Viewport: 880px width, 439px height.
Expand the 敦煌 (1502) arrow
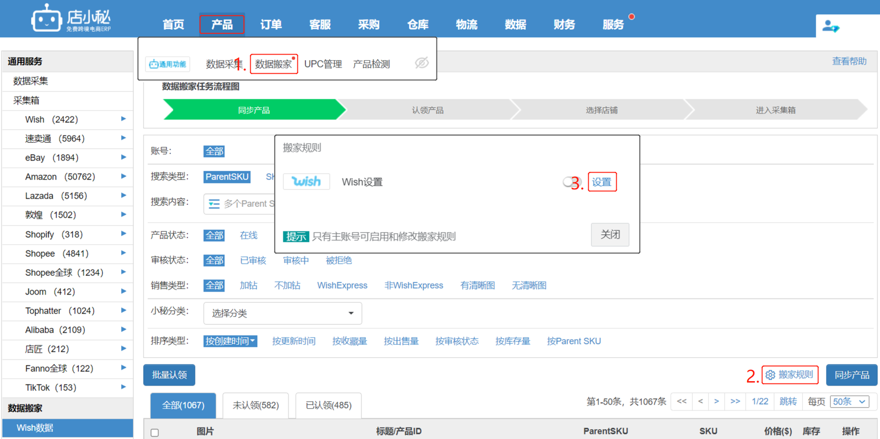123,215
